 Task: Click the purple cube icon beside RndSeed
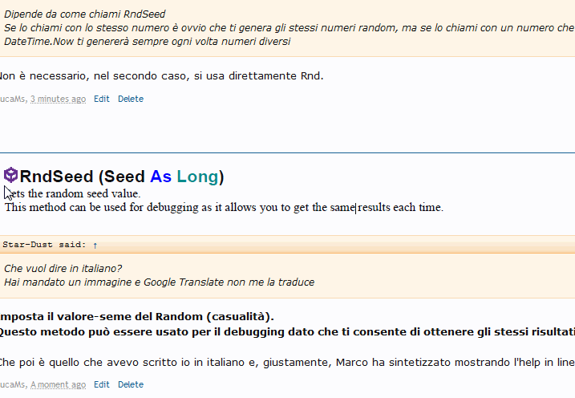[x=11, y=176]
